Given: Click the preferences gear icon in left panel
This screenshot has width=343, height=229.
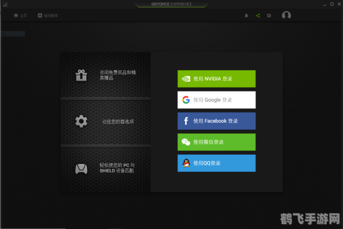Looking at the screenshot, I should (x=81, y=121).
